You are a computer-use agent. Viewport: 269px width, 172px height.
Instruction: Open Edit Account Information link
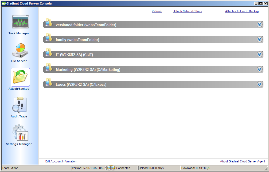(61, 161)
